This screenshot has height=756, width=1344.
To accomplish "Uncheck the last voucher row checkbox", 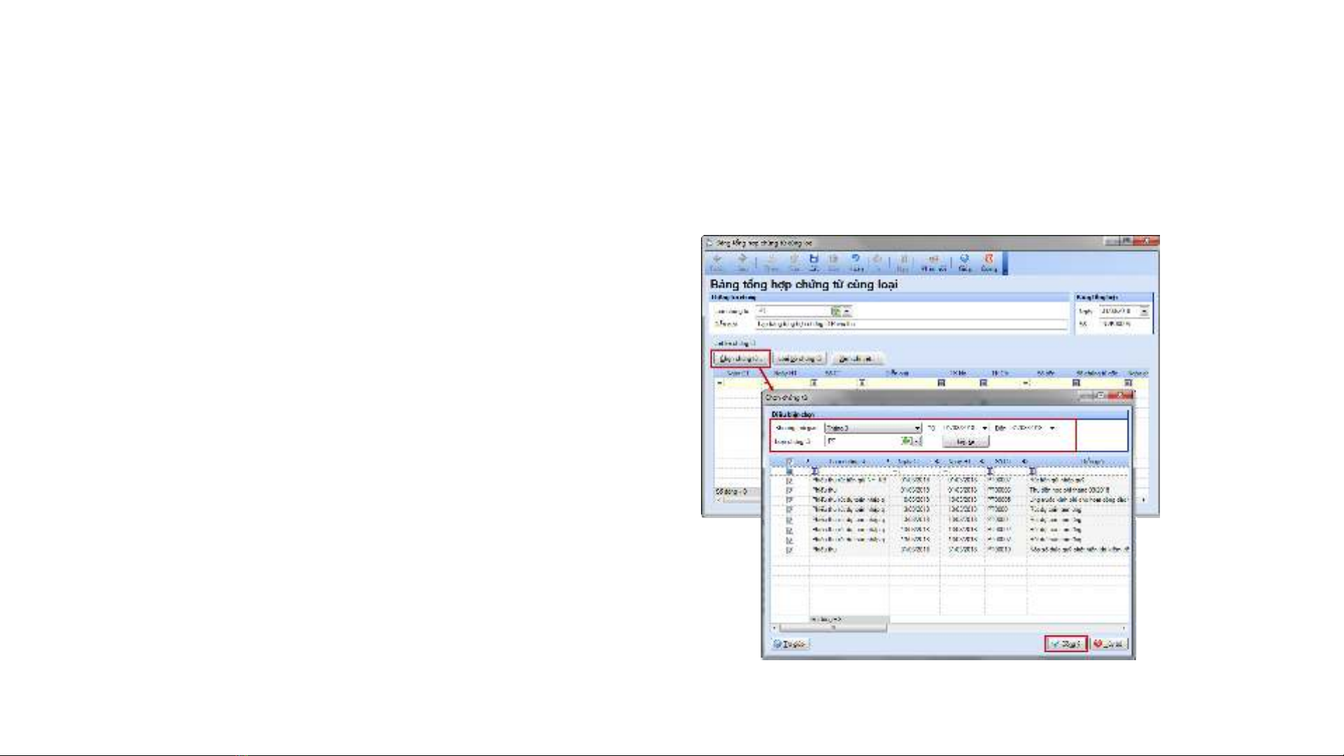I will tap(790, 550).
